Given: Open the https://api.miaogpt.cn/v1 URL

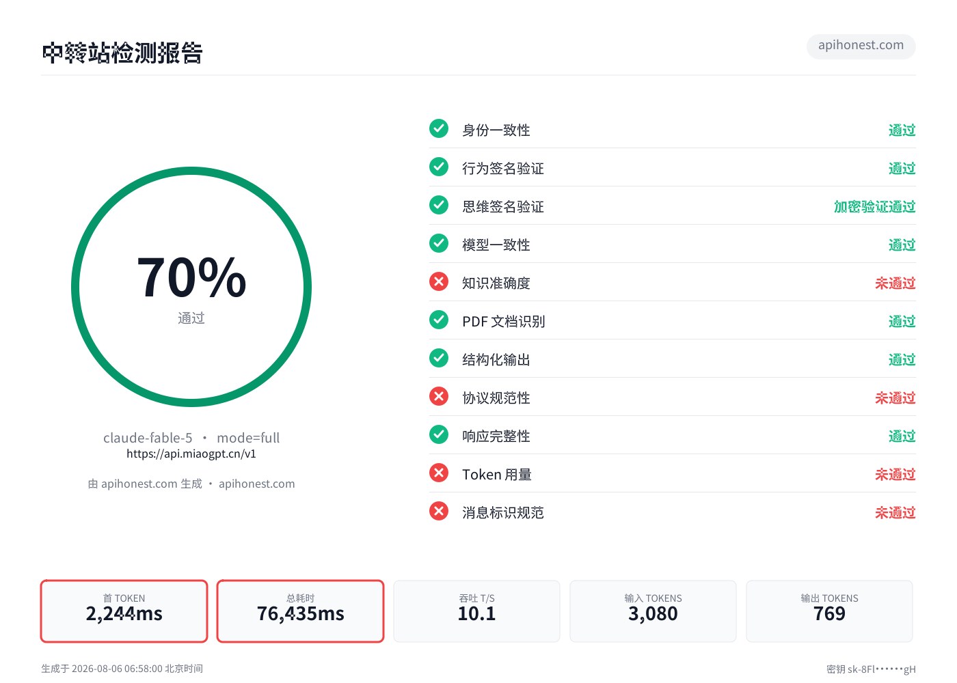Looking at the screenshot, I should pos(191,454).
